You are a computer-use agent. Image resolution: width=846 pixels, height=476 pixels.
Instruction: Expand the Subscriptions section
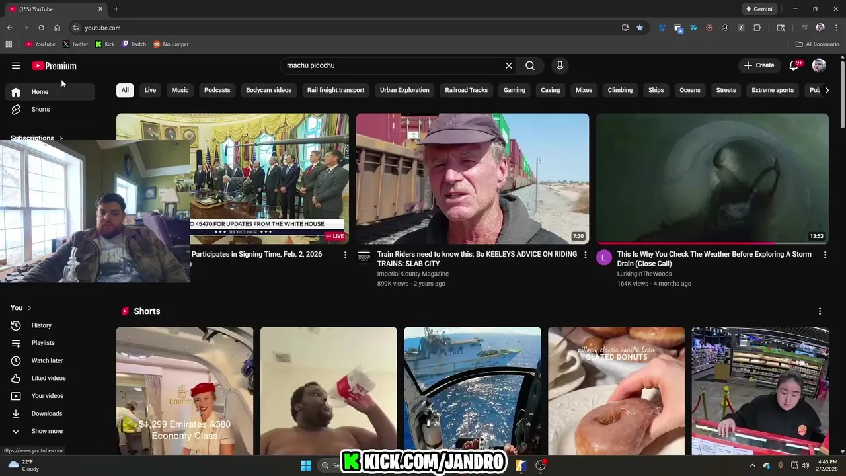pyautogui.click(x=37, y=138)
